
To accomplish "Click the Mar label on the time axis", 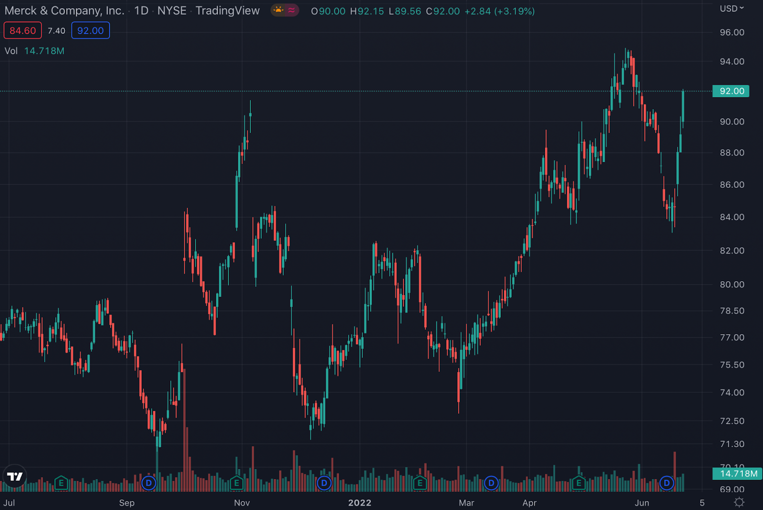I will click(x=466, y=503).
